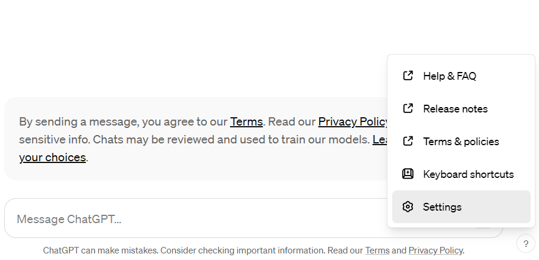Click the external-link icon beside Terms & policies
The height and width of the screenshot is (260, 539).
(x=408, y=142)
